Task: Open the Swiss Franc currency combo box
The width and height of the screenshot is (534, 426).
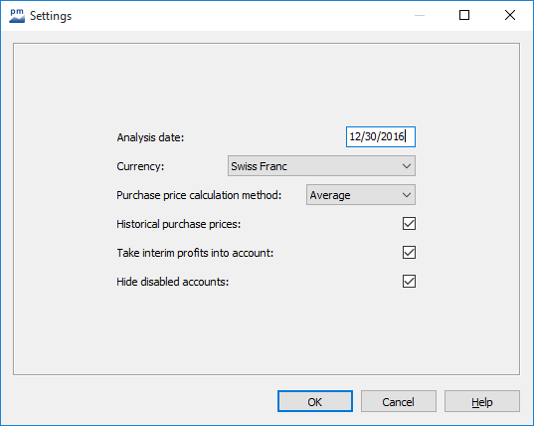Action: [321, 166]
